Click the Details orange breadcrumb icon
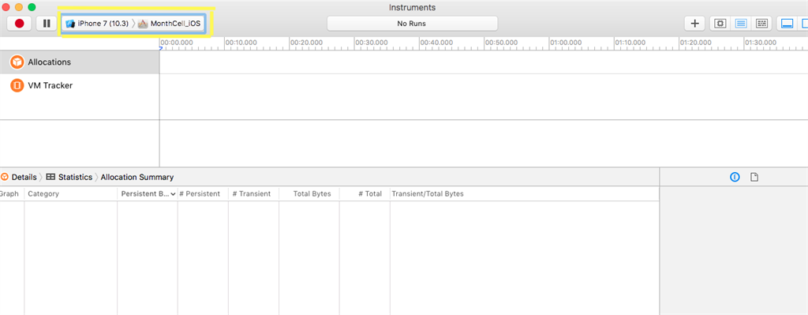The height and width of the screenshot is (315, 808). click(x=5, y=177)
